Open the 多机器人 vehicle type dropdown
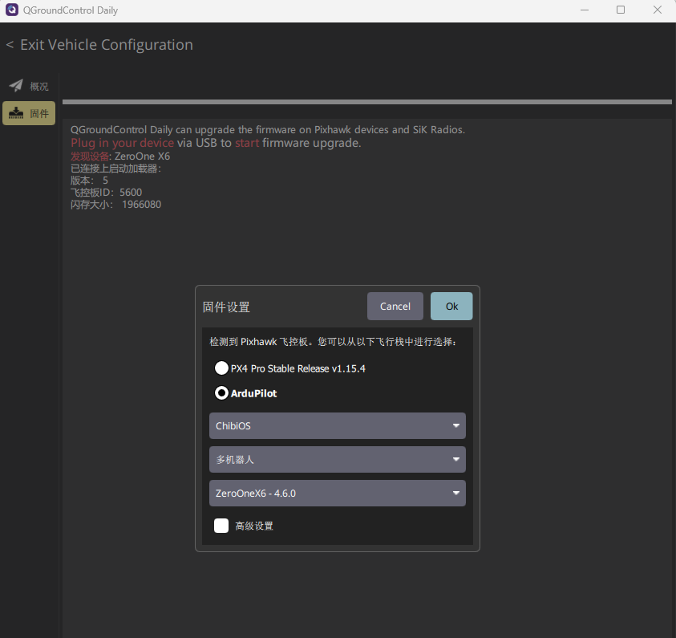Viewport: 676px width, 638px height. click(337, 459)
